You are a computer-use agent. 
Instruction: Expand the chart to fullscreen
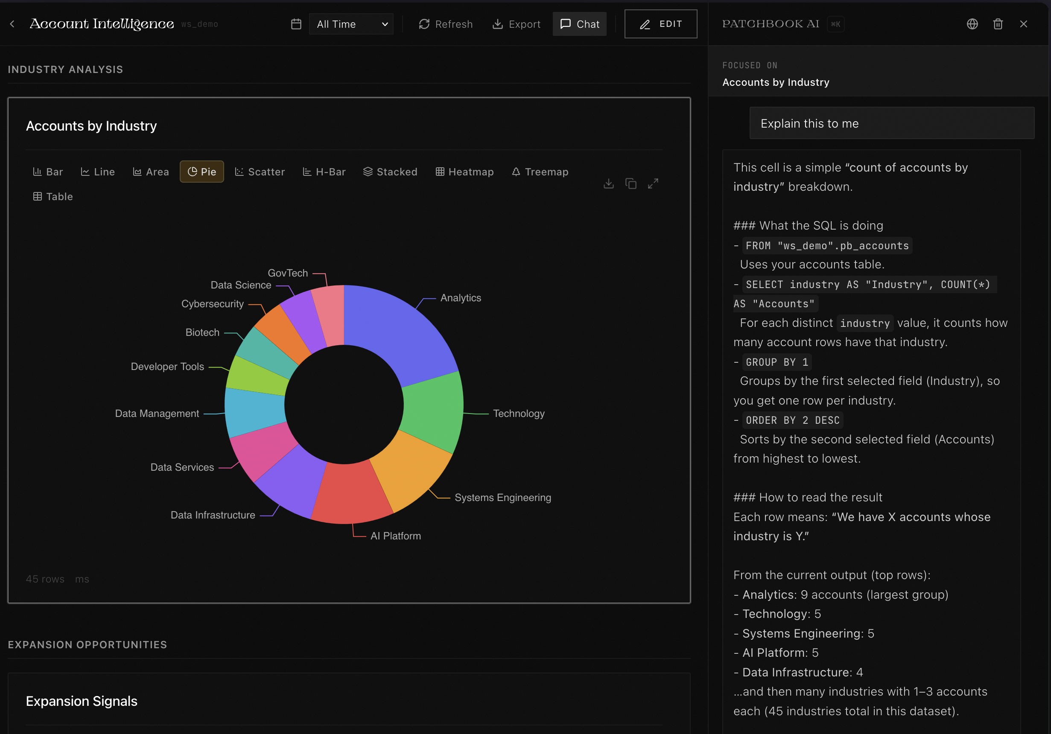[653, 183]
